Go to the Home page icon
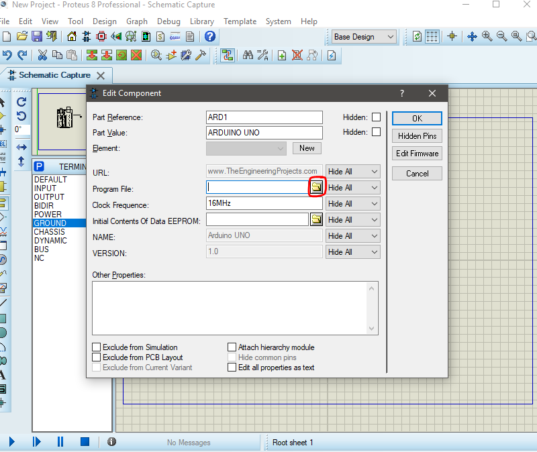Screen dimensions: 537x452 (x=72, y=36)
